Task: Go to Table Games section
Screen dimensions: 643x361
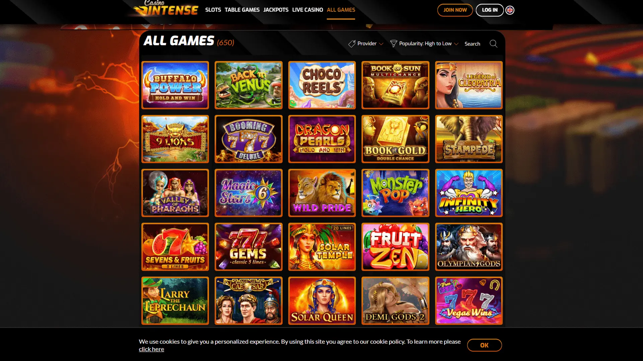Action: (x=242, y=10)
